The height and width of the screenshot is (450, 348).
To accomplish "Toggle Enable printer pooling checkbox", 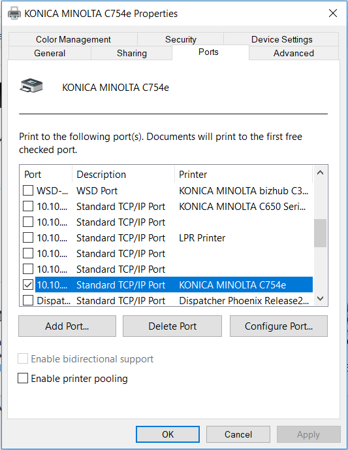I will click(x=23, y=378).
